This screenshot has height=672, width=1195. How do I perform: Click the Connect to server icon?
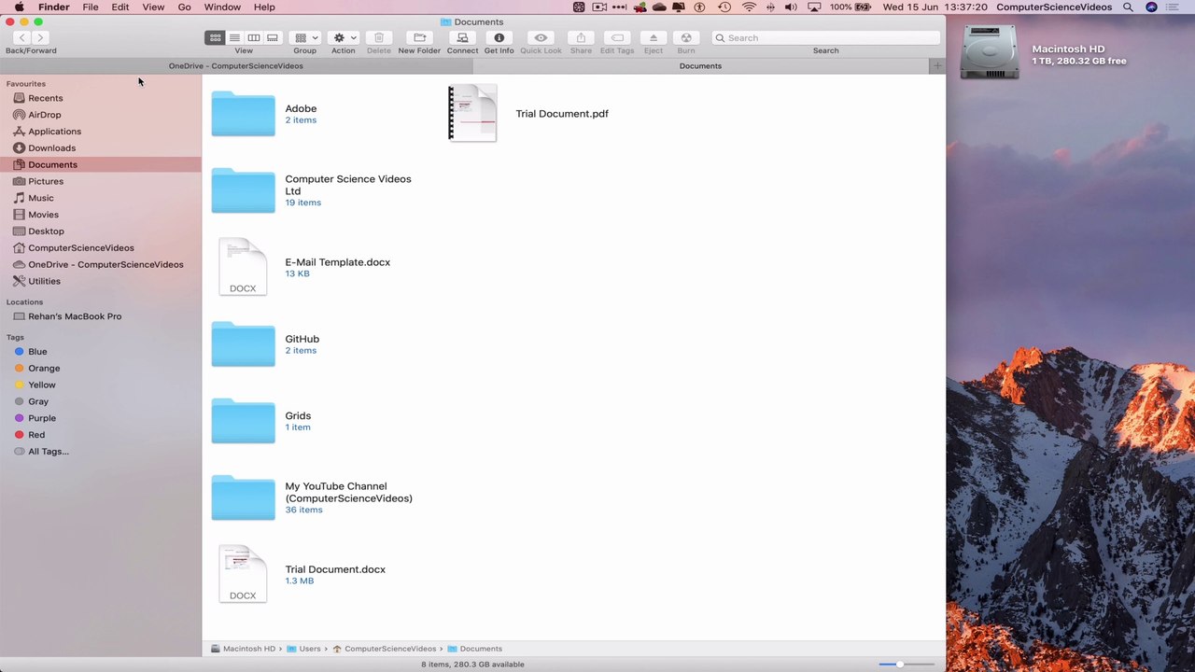(x=462, y=37)
